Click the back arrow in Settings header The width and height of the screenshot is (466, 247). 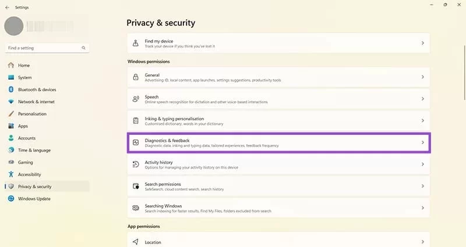pos(7,8)
